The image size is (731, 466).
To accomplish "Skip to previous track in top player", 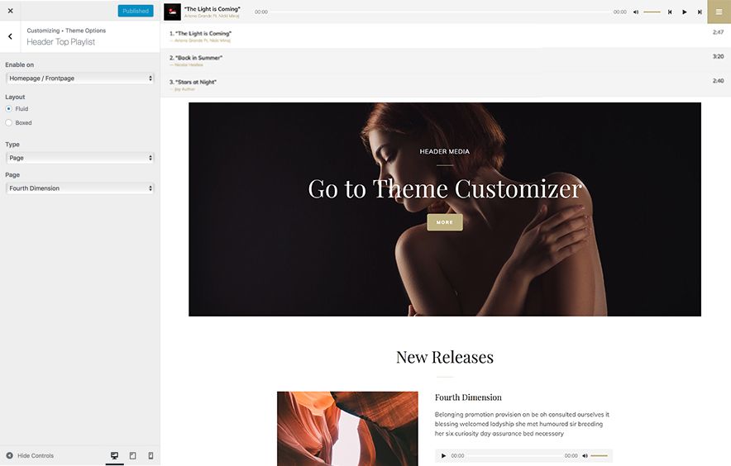I will click(669, 12).
